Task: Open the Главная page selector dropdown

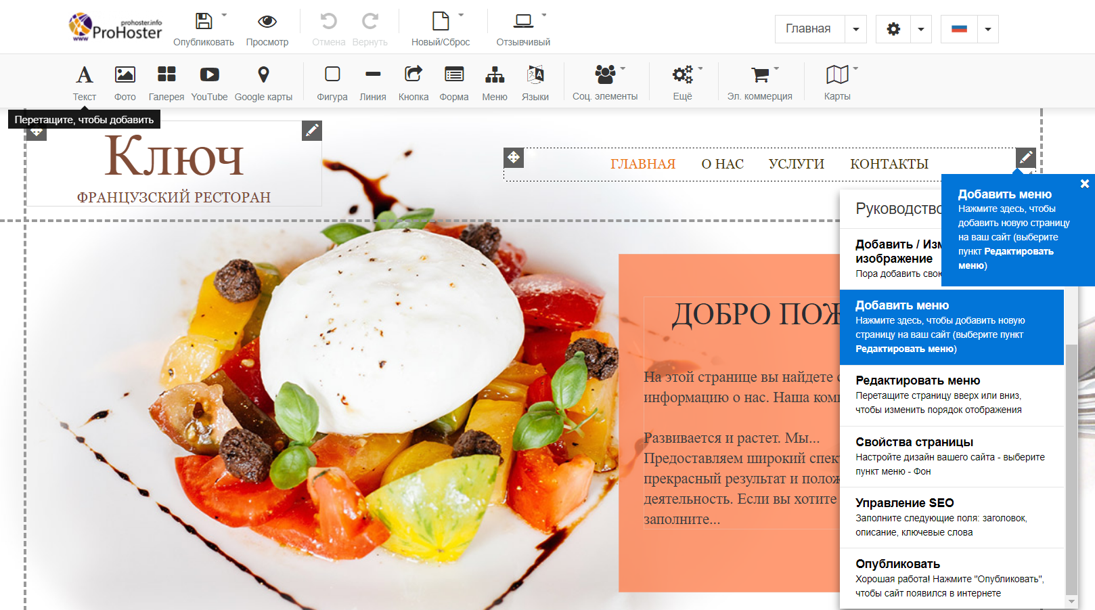Action: 856,29
